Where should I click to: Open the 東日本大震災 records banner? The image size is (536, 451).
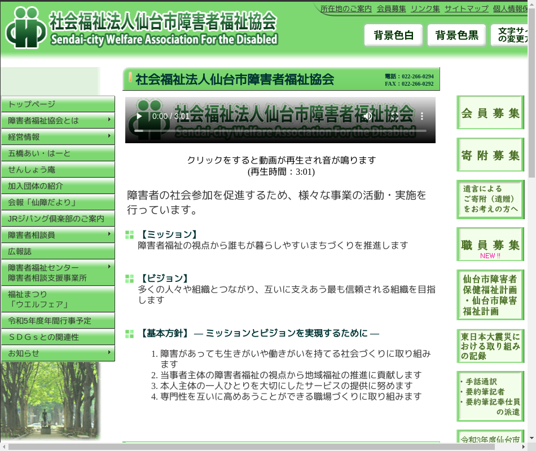point(490,346)
